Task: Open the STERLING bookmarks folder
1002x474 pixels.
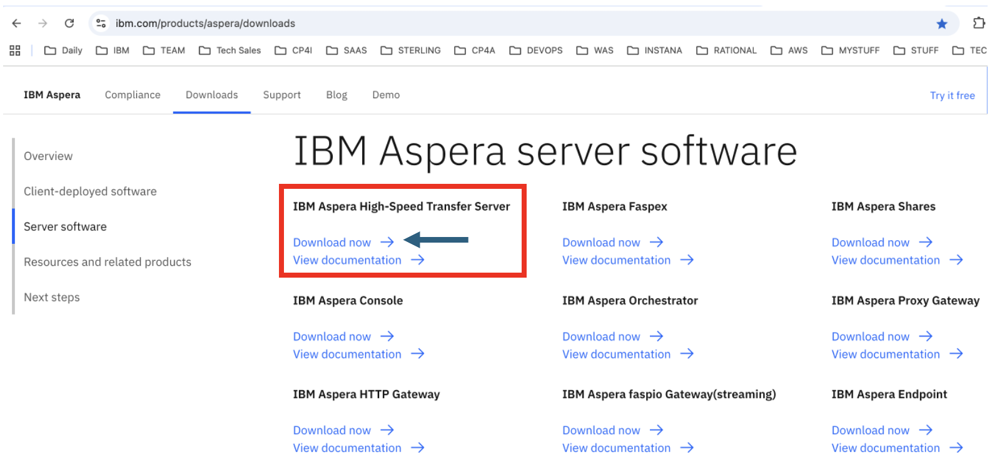Action: point(410,50)
